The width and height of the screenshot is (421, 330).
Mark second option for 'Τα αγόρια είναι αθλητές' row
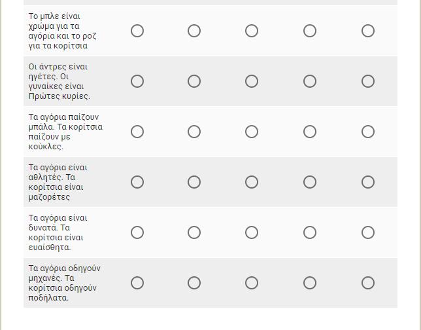(194, 182)
